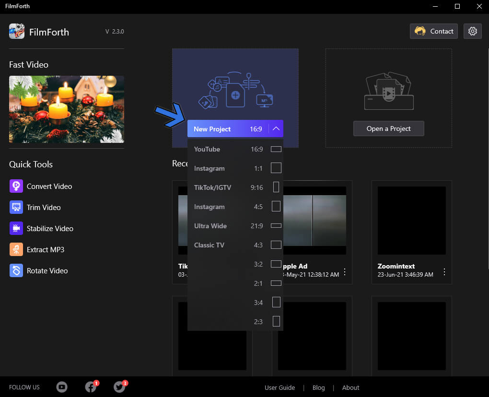Click the YouTube 16:9 aspect rectangle icon
The image size is (489, 397).
click(276, 149)
